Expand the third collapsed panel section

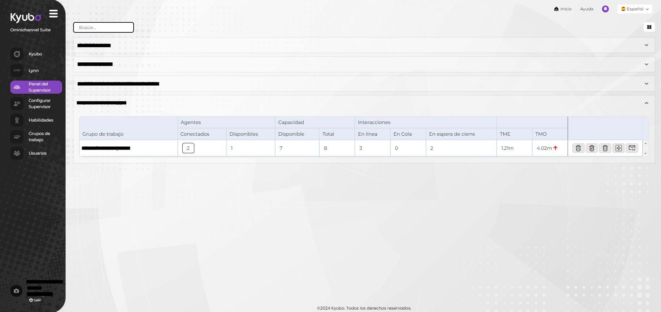(x=646, y=84)
